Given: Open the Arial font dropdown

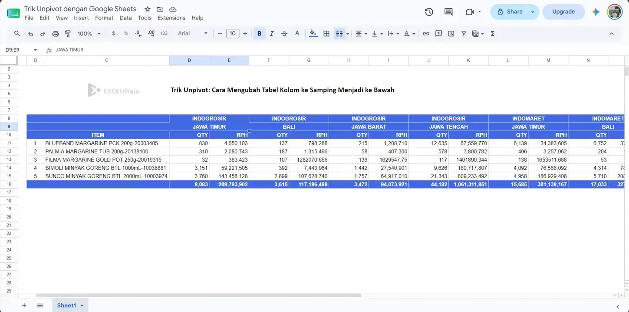Looking at the screenshot, I should point(193,33).
